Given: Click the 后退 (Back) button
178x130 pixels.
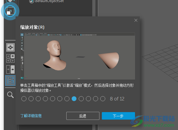Looking at the screenshot, I should point(83,116).
